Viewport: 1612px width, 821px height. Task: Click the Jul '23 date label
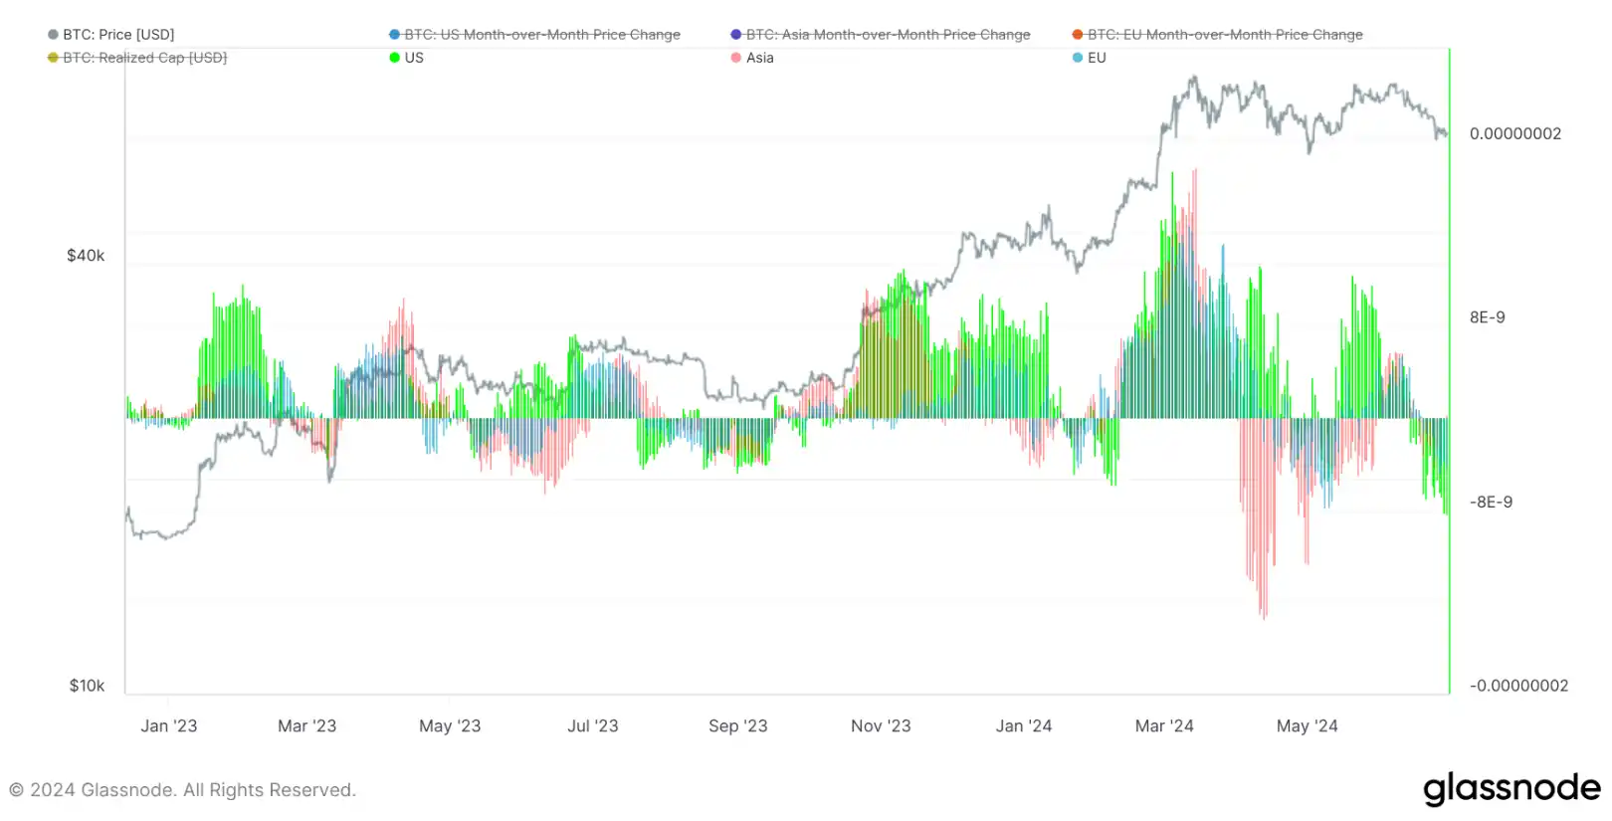pyautogui.click(x=593, y=725)
